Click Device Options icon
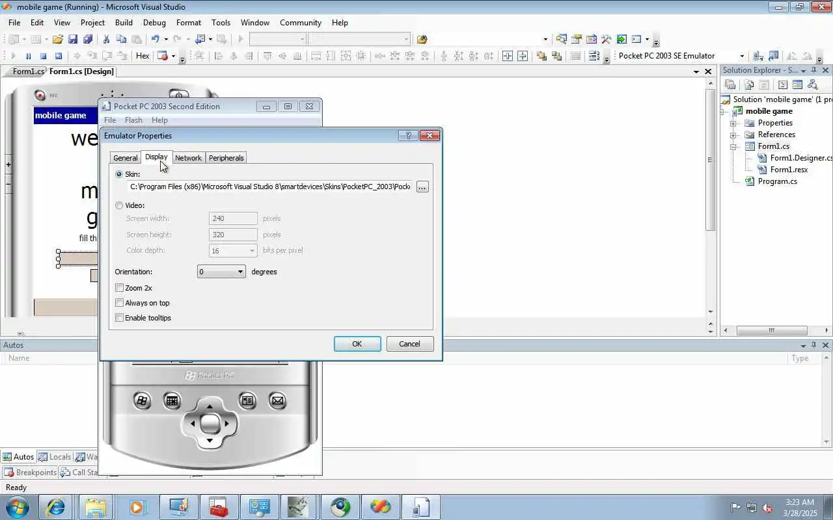Image resolution: width=833 pixels, height=520 pixels. click(773, 56)
